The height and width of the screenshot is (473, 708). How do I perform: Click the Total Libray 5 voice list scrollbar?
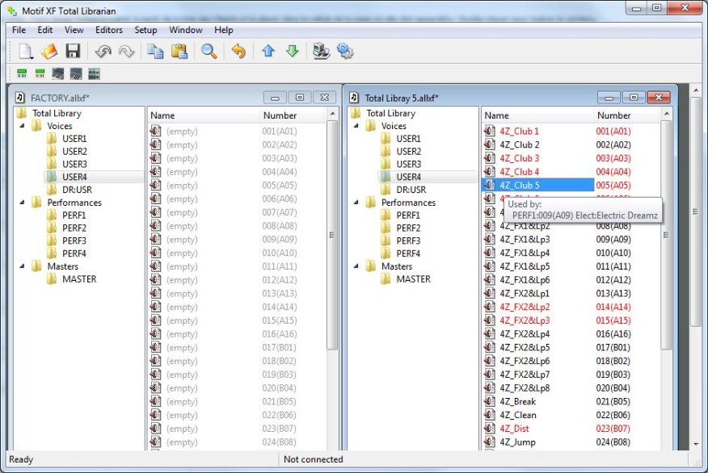666,234
